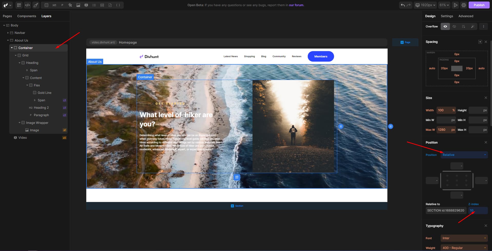492x251 pixels.
Task: Add a list element from toolbar
Action: [94, 5]
